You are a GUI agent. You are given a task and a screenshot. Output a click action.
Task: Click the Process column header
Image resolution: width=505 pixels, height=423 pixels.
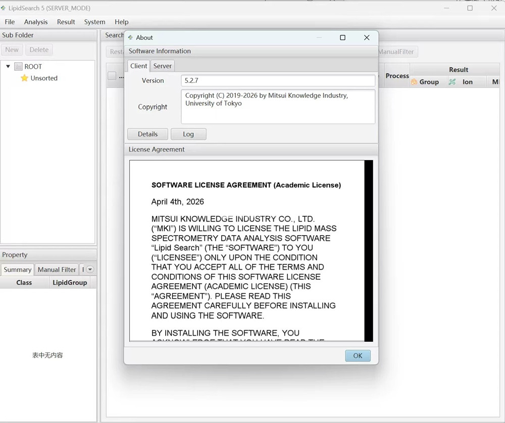click(x=397, y=76)
